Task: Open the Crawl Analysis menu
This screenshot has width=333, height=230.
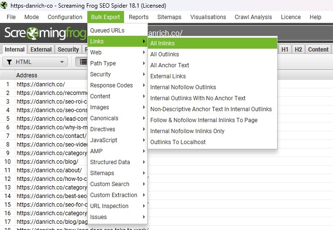Action: tap(253, 17)
